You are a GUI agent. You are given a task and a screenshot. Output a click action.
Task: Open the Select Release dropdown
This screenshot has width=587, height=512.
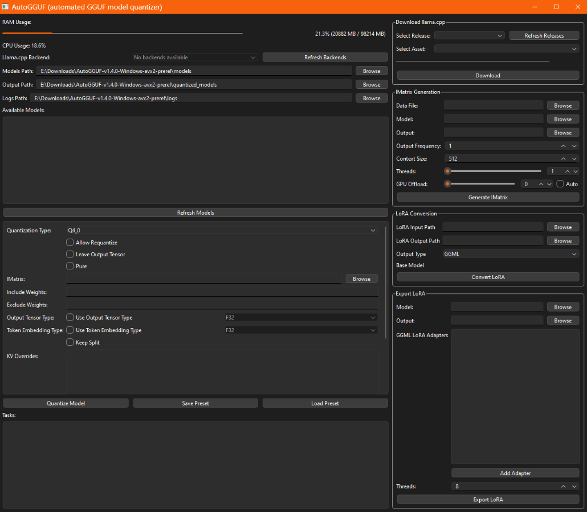(470, 35)
